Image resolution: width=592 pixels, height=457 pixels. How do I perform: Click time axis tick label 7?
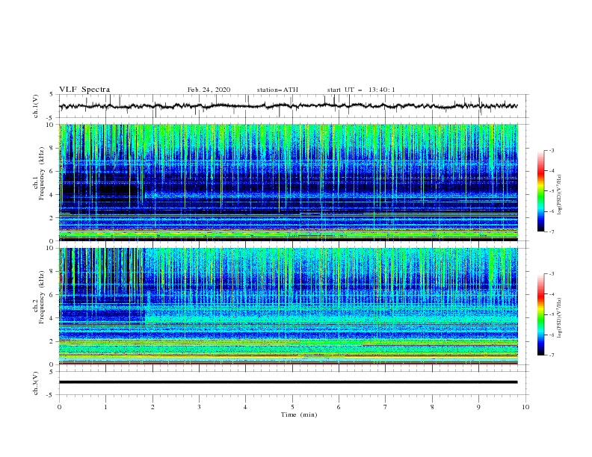point(386,407)
